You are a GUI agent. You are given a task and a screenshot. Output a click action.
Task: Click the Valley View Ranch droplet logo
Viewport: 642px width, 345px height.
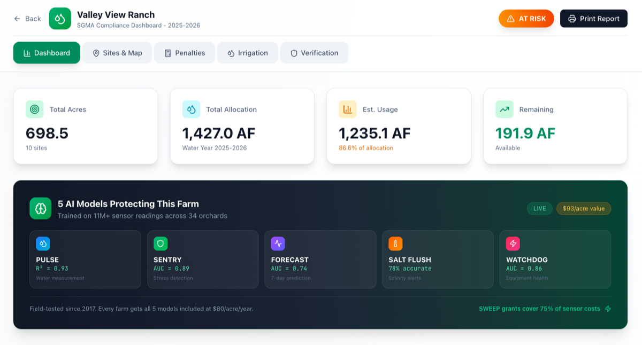[x=60, y=18]
